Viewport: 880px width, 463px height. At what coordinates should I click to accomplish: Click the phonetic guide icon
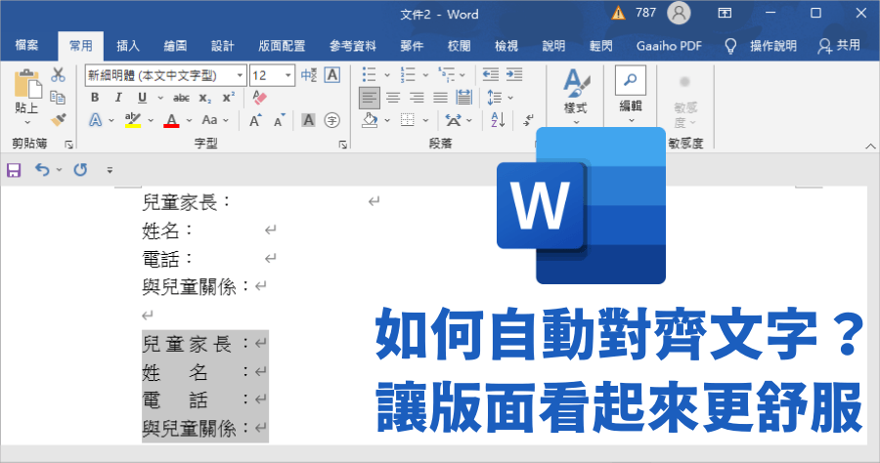309,75
